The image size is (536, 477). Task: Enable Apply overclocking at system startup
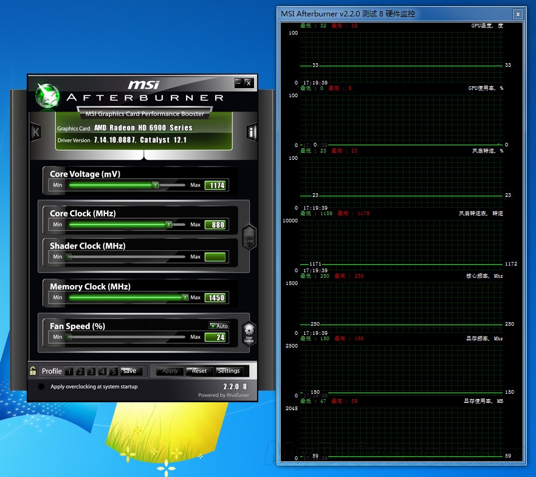[x=41, y=386]
